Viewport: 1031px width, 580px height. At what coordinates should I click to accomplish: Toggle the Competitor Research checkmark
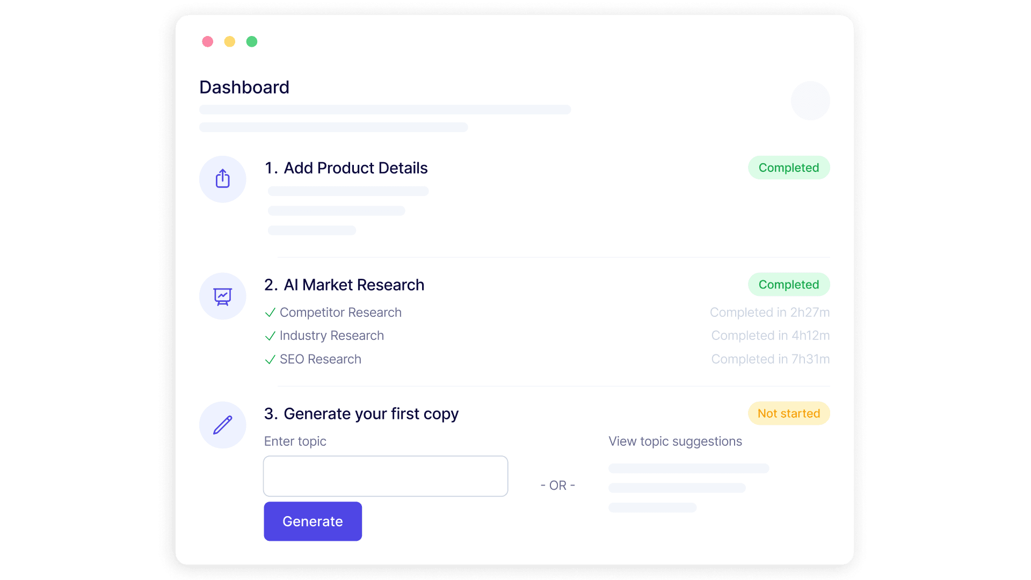coord(270,313)
